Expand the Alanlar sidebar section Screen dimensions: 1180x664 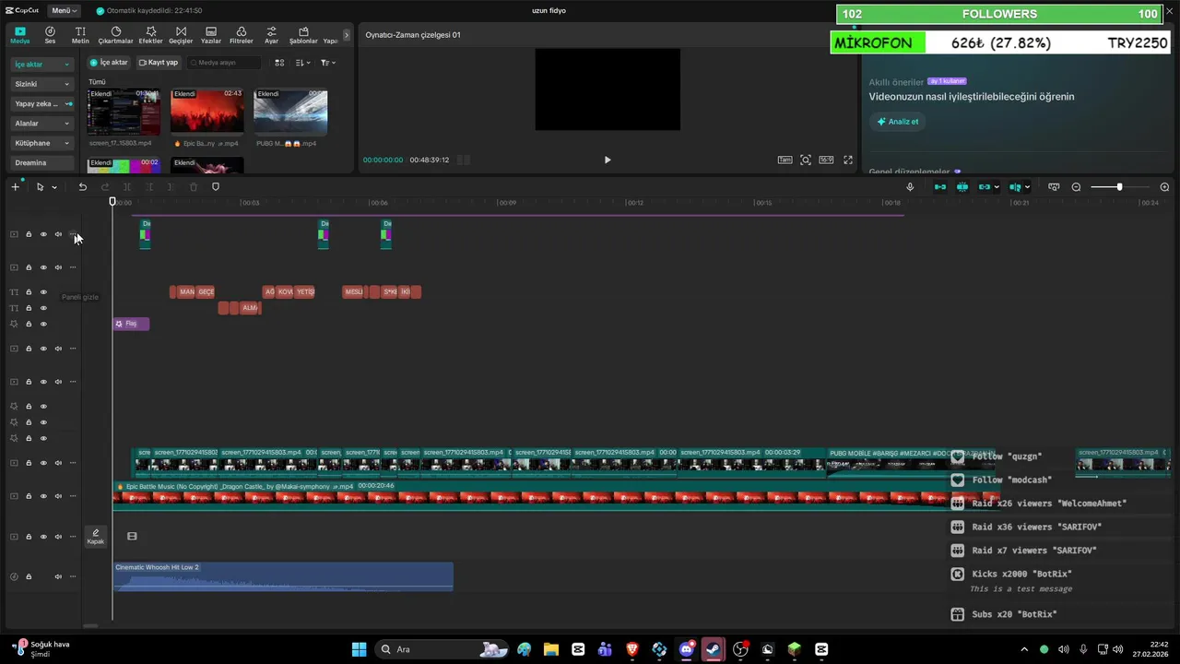point(42,124)
